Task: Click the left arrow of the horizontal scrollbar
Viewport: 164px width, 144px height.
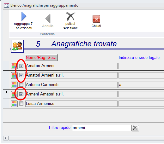Action: tap(6, 138)
